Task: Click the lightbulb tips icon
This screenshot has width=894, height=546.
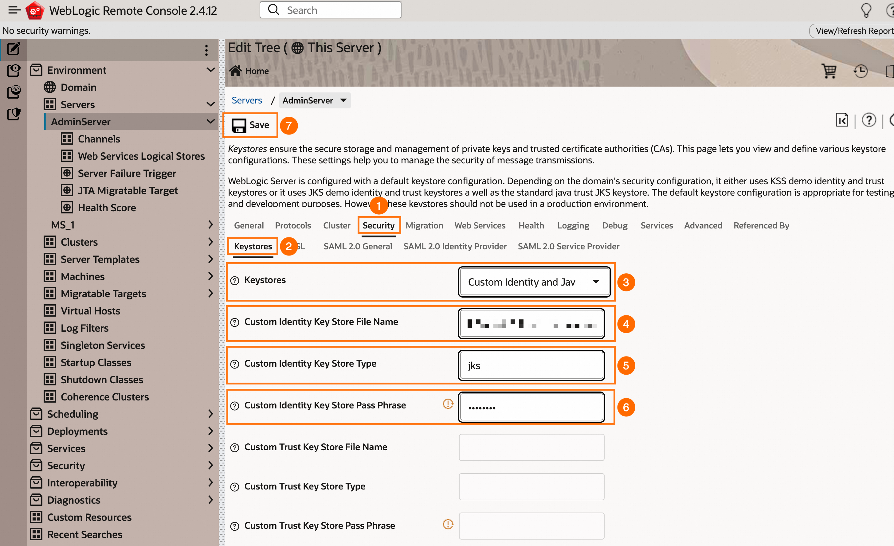Action: click(866, 10)
